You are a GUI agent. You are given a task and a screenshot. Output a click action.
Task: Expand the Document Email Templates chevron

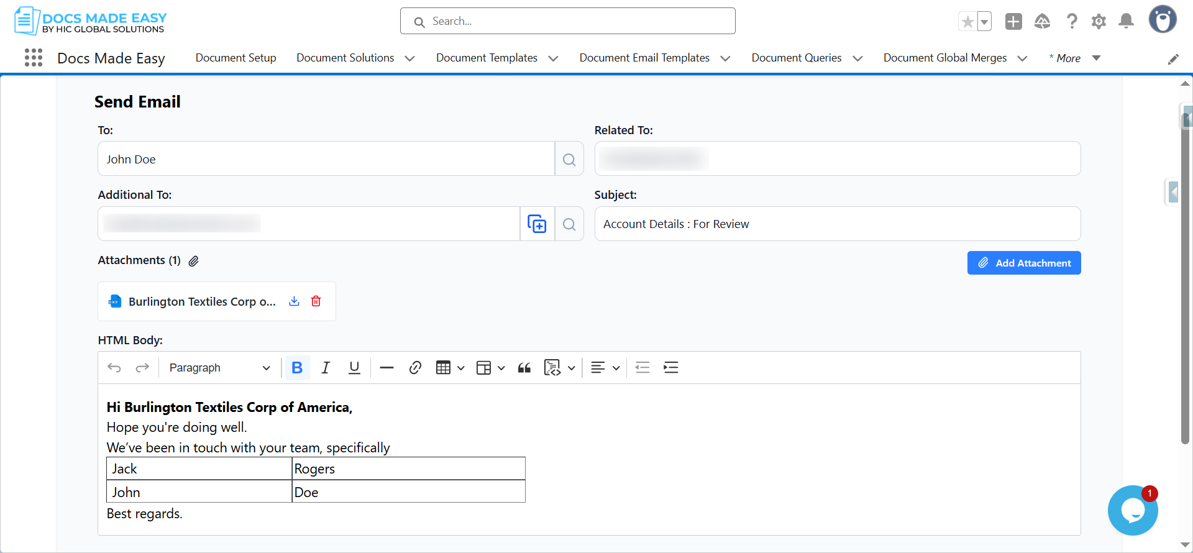(725, 58)
